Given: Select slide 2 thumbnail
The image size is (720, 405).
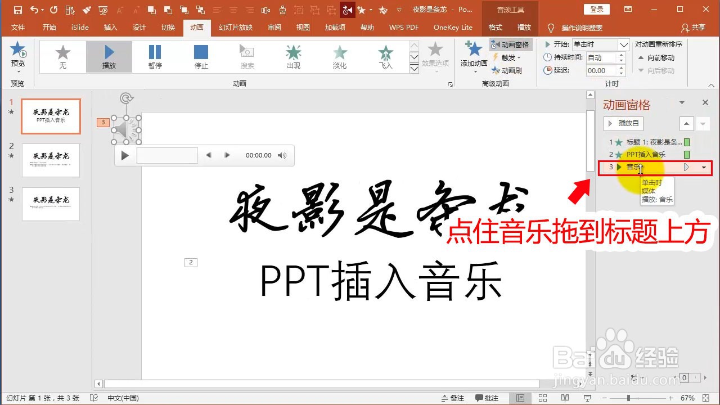Looking at the screenshot, I should point(51,160).
